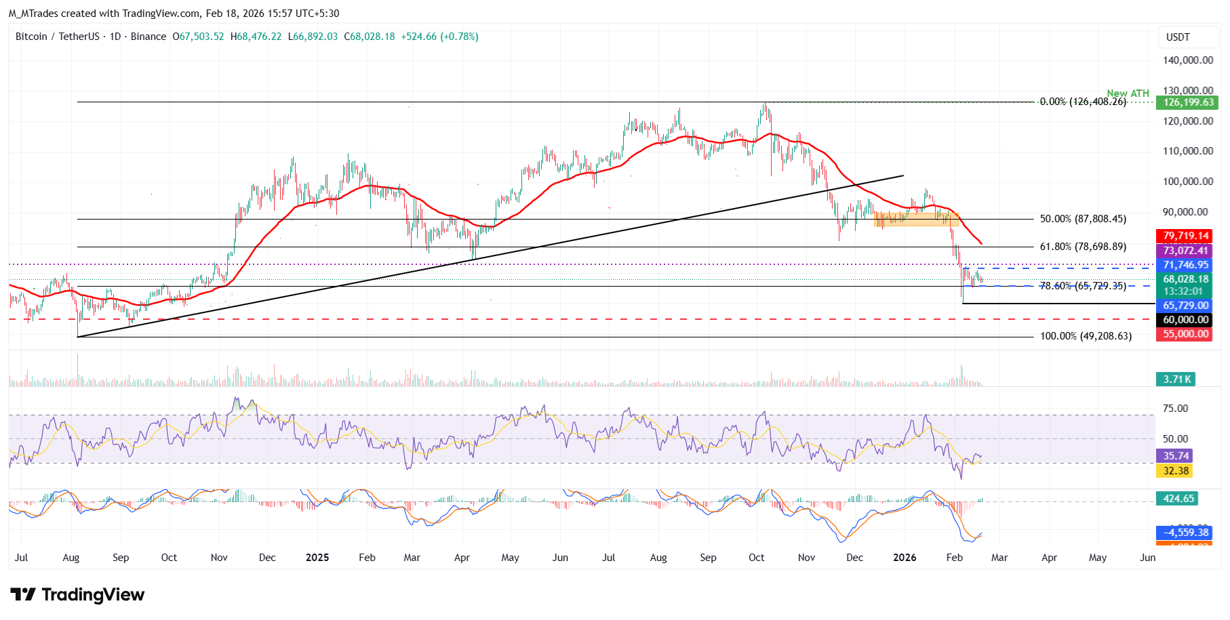Click the H68,476.22 high price value
The height and width of the screenshot is (620, 1230).
point(256,37)
